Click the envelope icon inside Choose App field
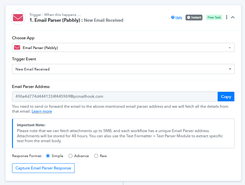245x185 pixels. [x=17, y=48]
